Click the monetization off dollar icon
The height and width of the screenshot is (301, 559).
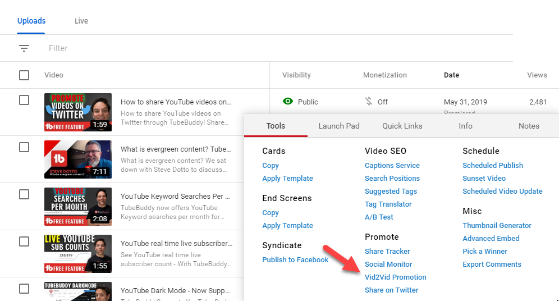click(x=369, y=102)
